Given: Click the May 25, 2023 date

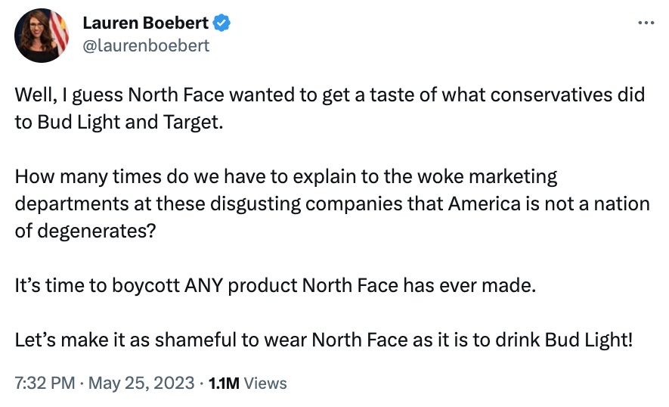Looking at the screenshot, I should [140, 383].
